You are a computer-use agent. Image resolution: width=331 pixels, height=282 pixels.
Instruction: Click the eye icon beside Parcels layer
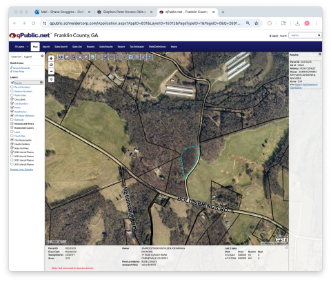click(x=41, y=82)
